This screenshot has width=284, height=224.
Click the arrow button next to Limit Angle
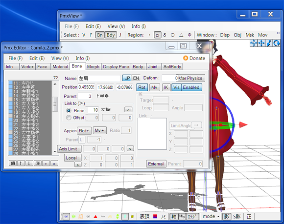(x=196, y=125)
